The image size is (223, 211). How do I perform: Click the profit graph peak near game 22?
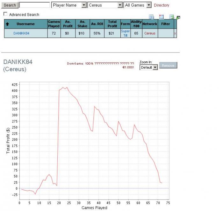pyautogui.click(x=63, y=87)
